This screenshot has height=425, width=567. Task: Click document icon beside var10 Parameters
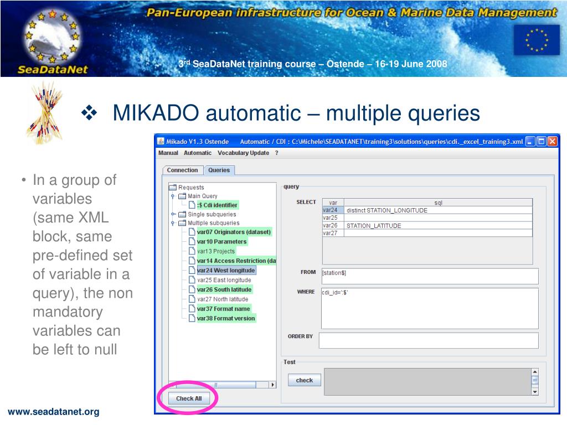pyautogui.click(x=192, y=241)
